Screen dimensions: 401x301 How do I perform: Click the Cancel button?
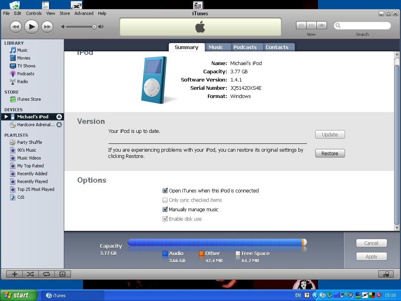pos(371,243)
